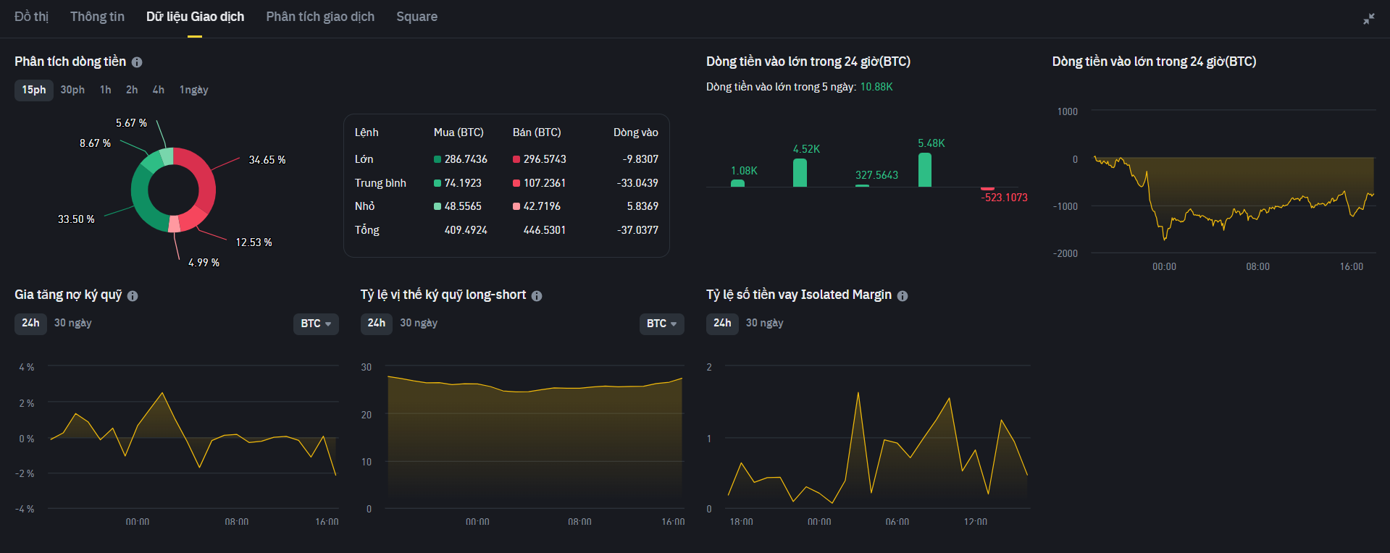Click info icon beside Gia tăng nợ ký quỹ
The height and width of the screenshot is (553, 1390).
point(133,295)
